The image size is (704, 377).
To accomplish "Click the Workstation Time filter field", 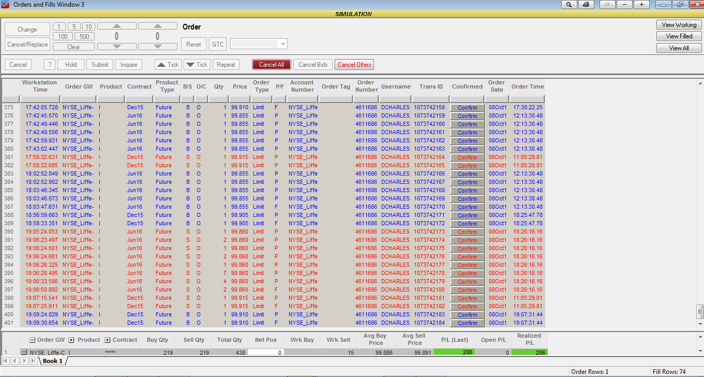I will point(39,99).
